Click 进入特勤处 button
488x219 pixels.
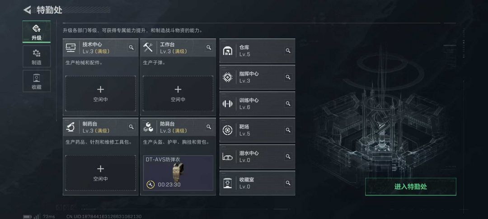point(410,187)
